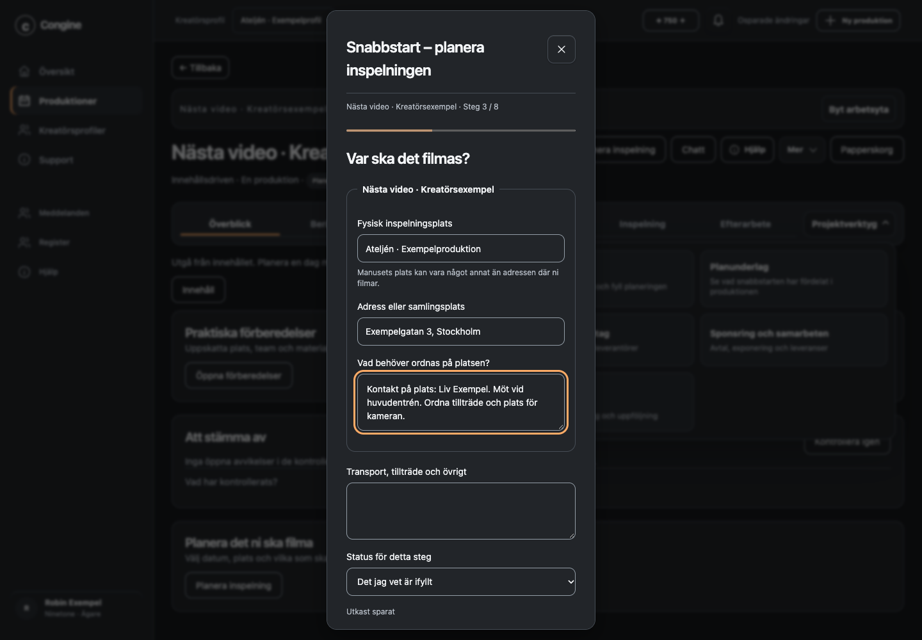Image resolution: width=922 pixels, height=640 pixels.
Task: Open the Planunderlag card
Action: tap(794, 278)
